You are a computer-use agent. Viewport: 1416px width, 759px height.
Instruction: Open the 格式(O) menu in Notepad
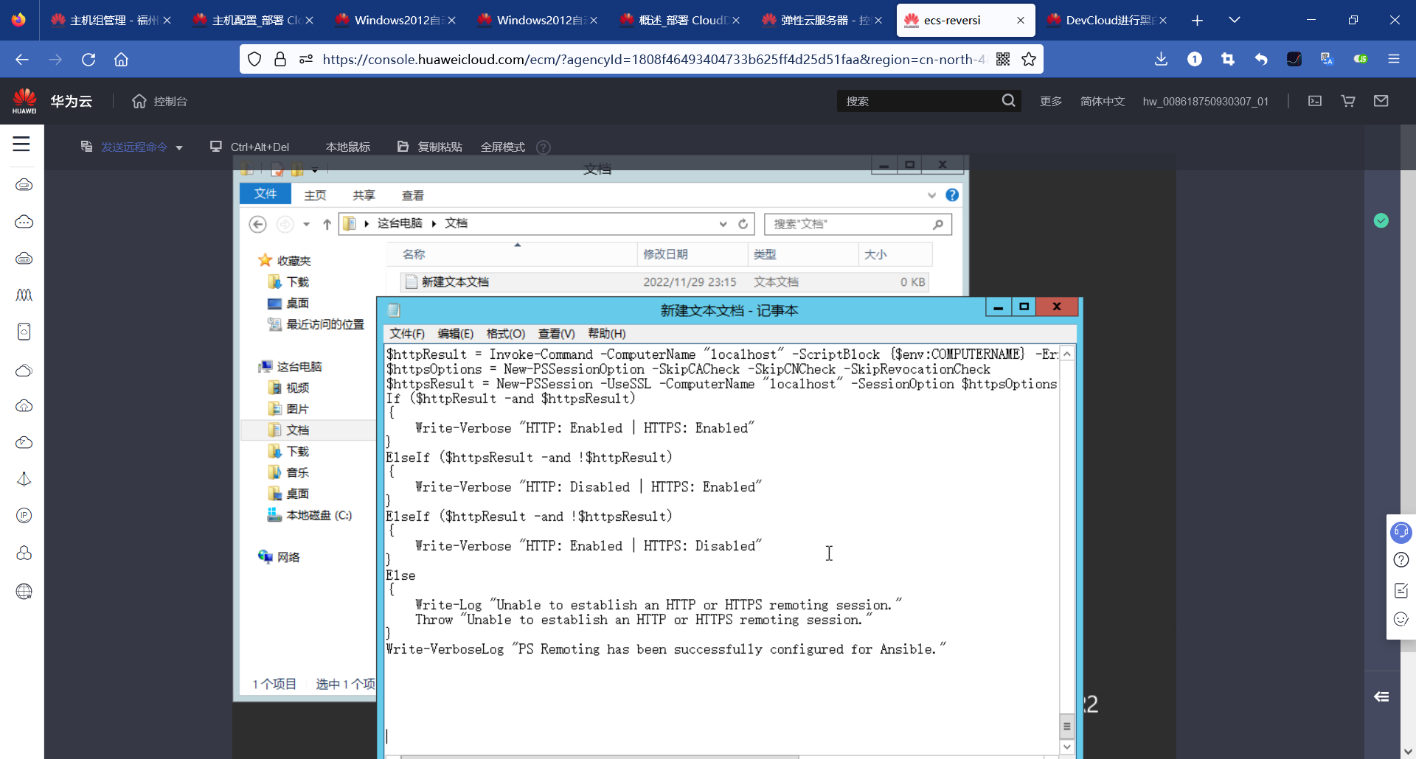point(505,333)
